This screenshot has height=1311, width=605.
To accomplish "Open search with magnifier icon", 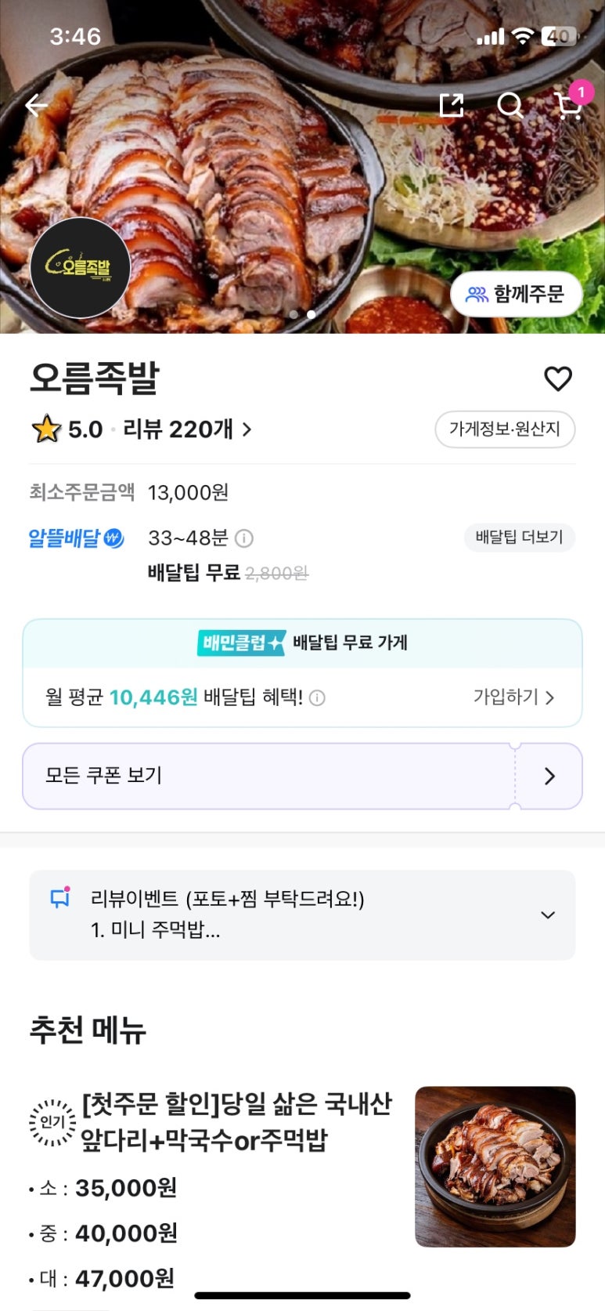I will pos(510,105).
